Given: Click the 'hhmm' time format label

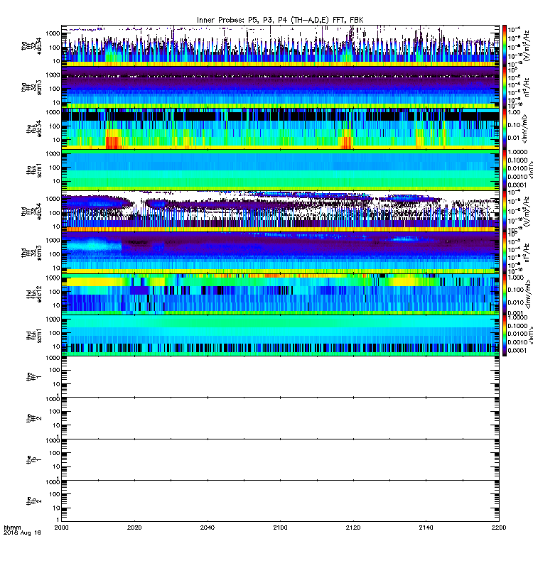Looking at the screenshot, I should tap(12, 528).
